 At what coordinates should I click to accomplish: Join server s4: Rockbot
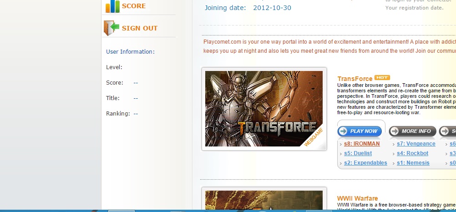click(x=412, y=153)
